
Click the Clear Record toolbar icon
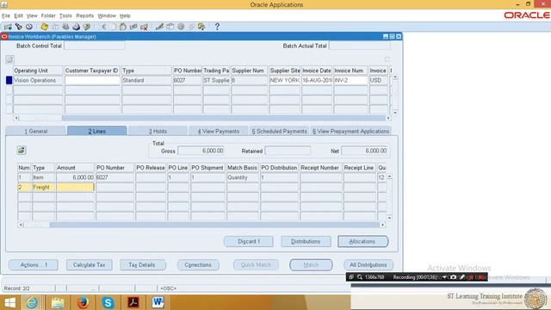(133, 27)
